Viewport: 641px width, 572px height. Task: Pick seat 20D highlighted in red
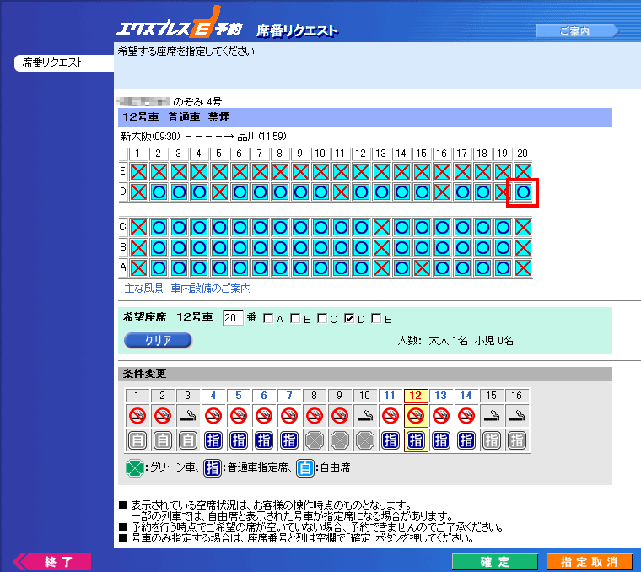coord(523,192)
